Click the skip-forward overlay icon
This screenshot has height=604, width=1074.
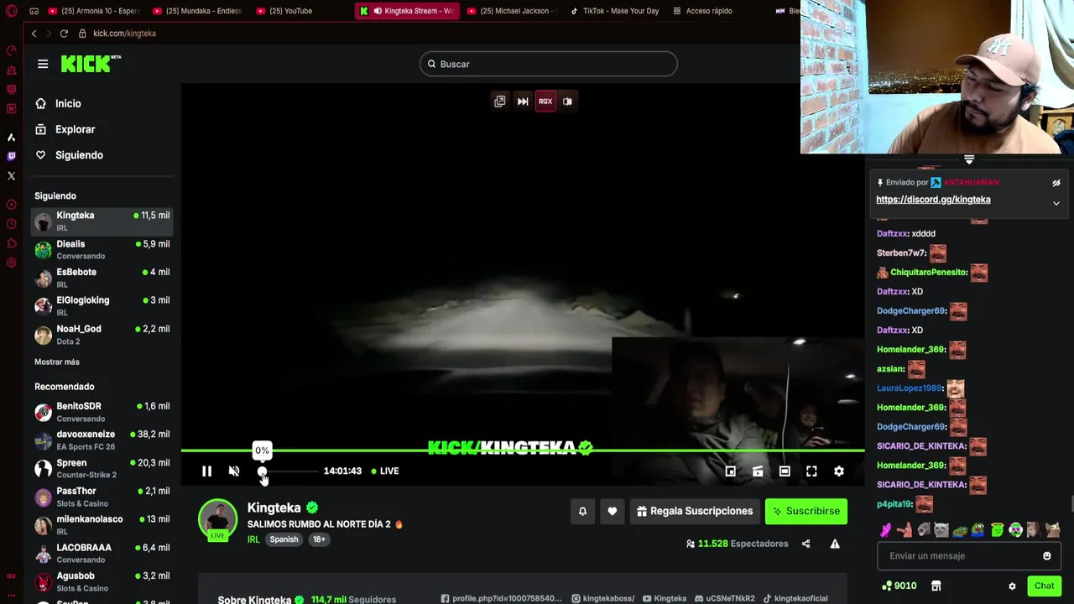pos(523,102)
